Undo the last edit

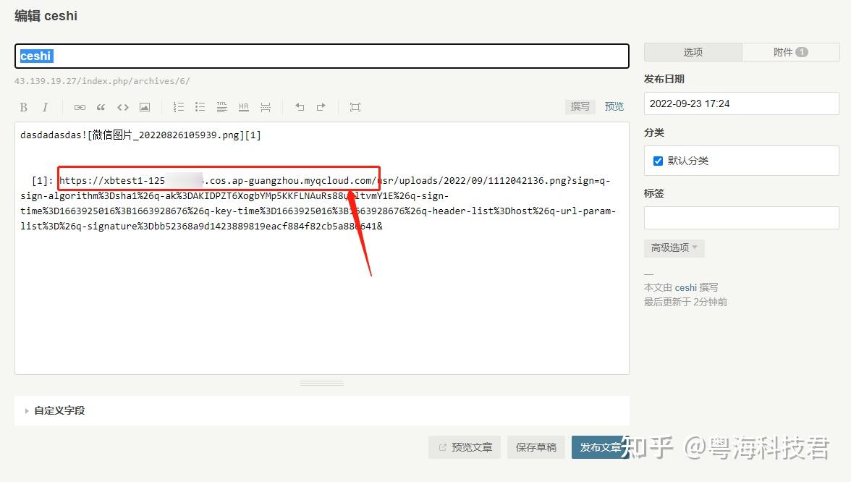coord(300,107)
